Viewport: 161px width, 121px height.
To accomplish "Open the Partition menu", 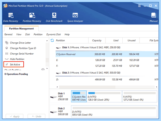I will [38, 34].
